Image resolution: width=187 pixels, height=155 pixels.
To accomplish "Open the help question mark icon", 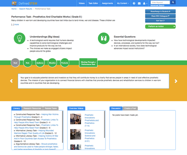I will tap(134, 3).
